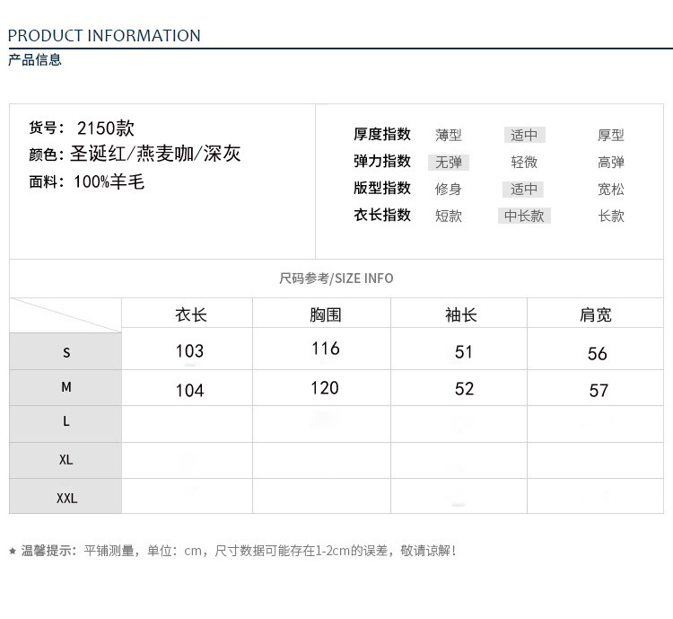This screenshot has height=619, width=673.
Task: Choose 厚型 thickness option
Action: [x=610, y=136]
